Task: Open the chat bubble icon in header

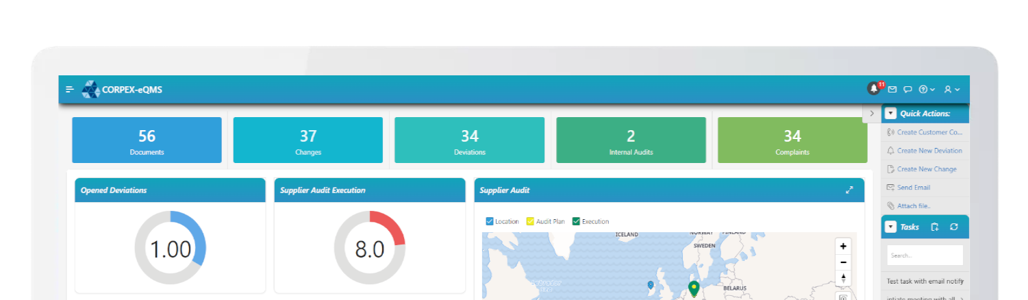Action: pos(907,90)
